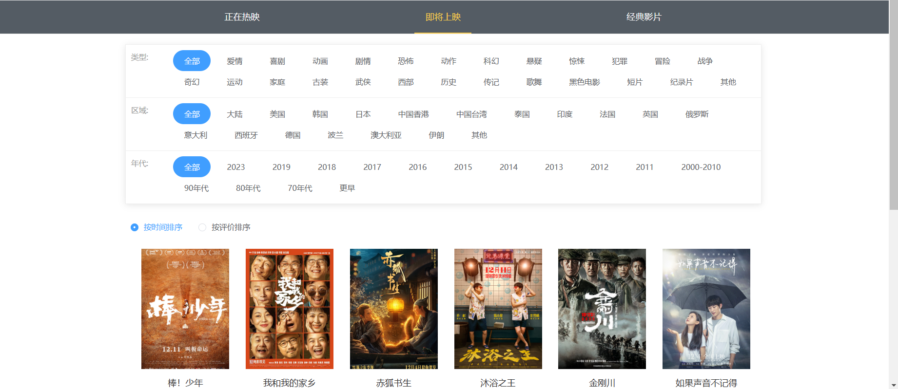Image resolution: width=898 pixels, height=389 pixels.
Task: Pick the 更早 era option
Action: (x=347, y=188)
